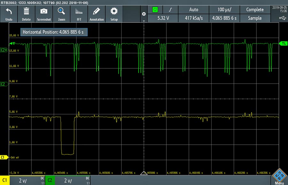
Task: Select the Annotation pencil tool
Action: (x=96, y=11)
